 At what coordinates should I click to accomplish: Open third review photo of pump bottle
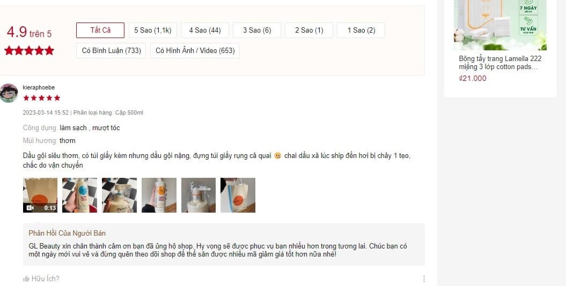coord(119,195)
